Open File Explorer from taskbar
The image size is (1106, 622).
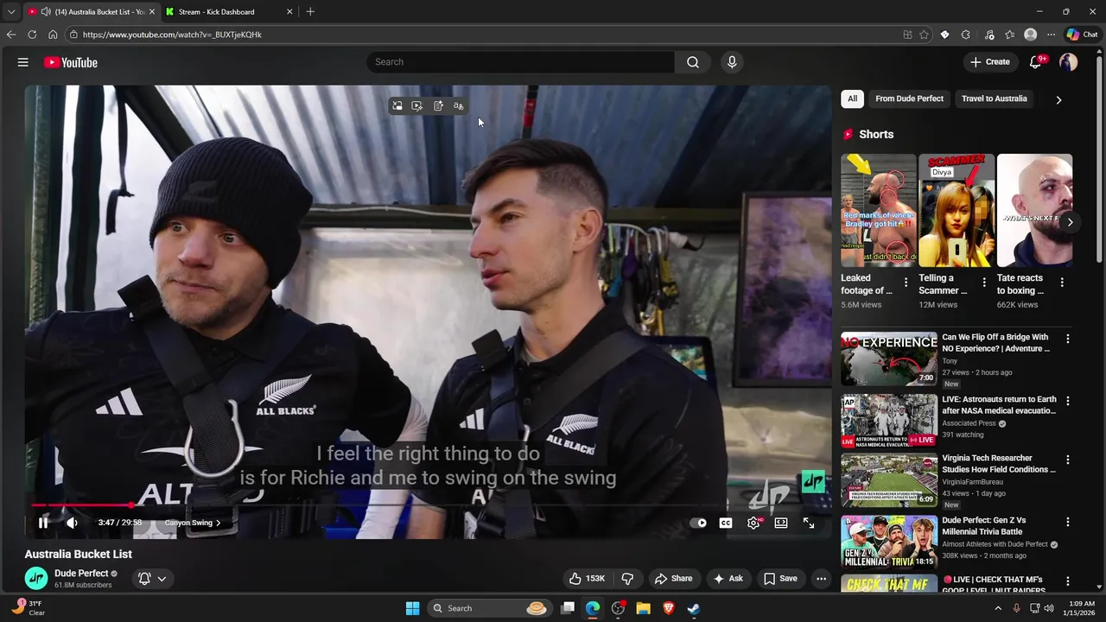tap(644, 608)
